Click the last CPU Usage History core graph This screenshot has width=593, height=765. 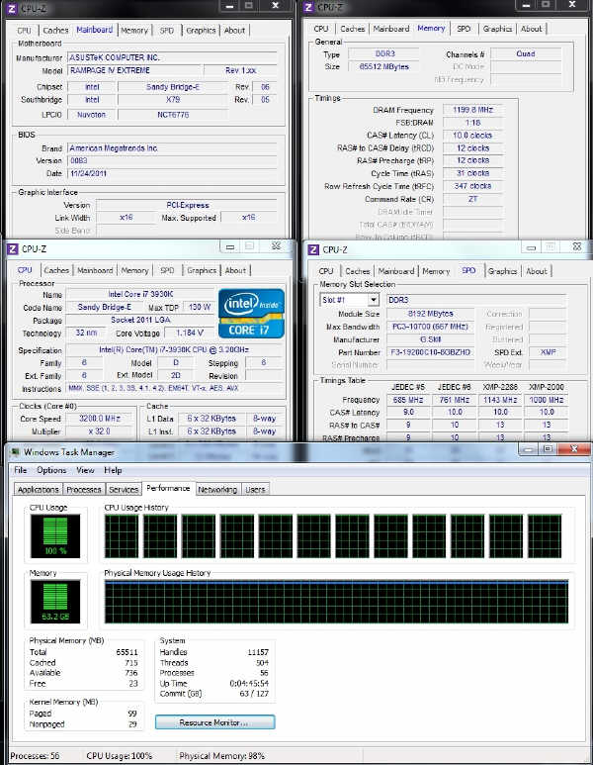point(545,536)
